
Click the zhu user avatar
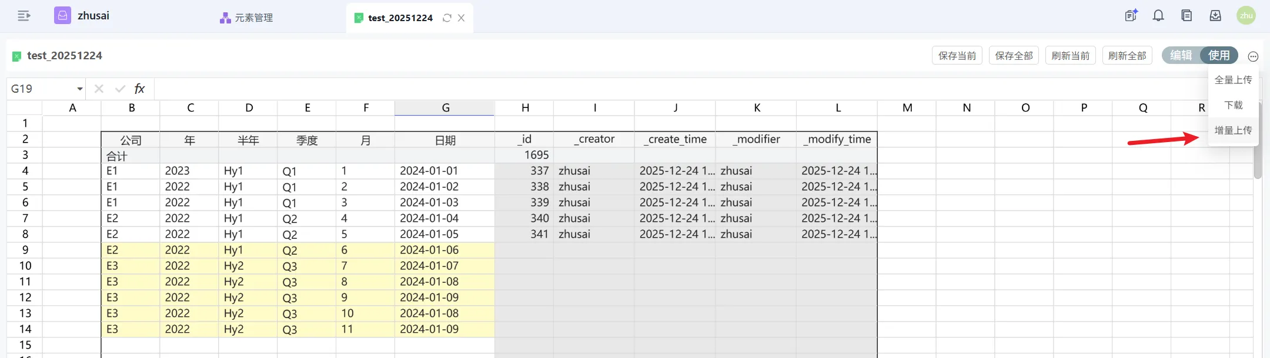click(x=1246, y=16)
